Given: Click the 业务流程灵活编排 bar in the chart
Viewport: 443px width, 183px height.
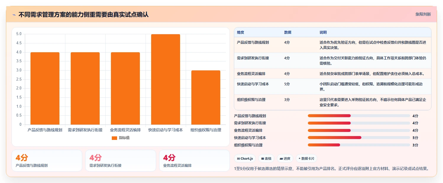Looking at the screenshot, I should click(125, 89).
